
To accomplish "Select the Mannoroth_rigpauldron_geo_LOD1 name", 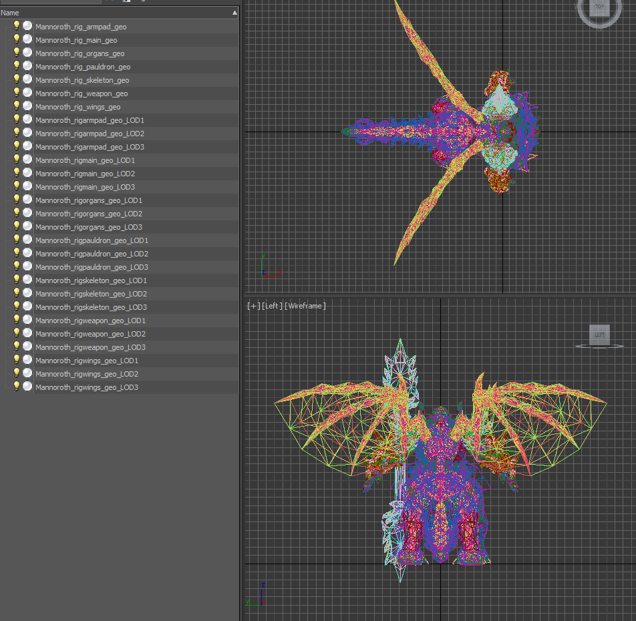I will click(92, 241).
